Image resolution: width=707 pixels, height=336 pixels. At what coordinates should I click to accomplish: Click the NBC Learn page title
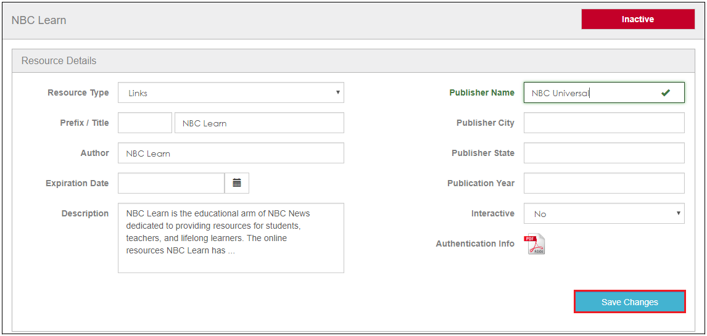[39, 20]
